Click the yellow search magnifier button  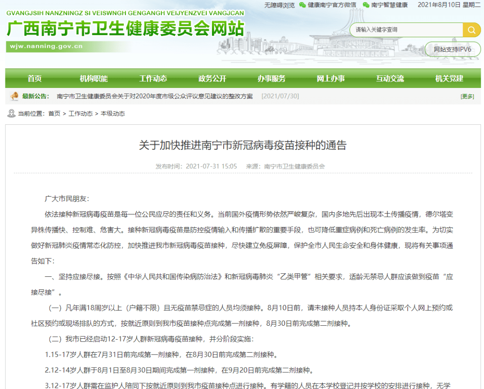pos(471,30)
